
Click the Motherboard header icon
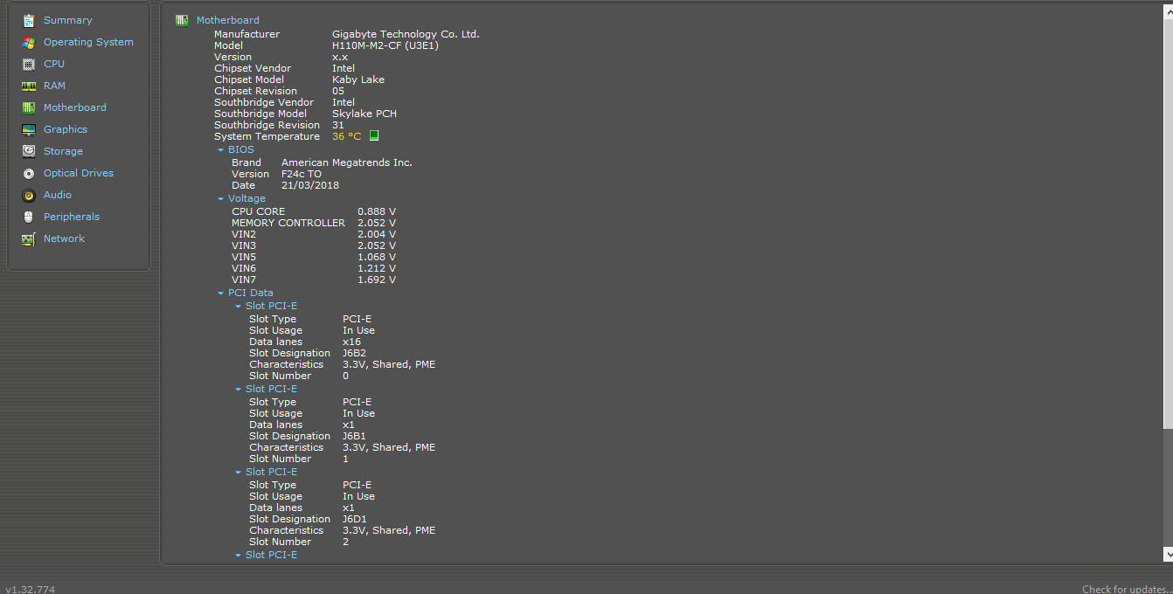click(x=182, y=20)
